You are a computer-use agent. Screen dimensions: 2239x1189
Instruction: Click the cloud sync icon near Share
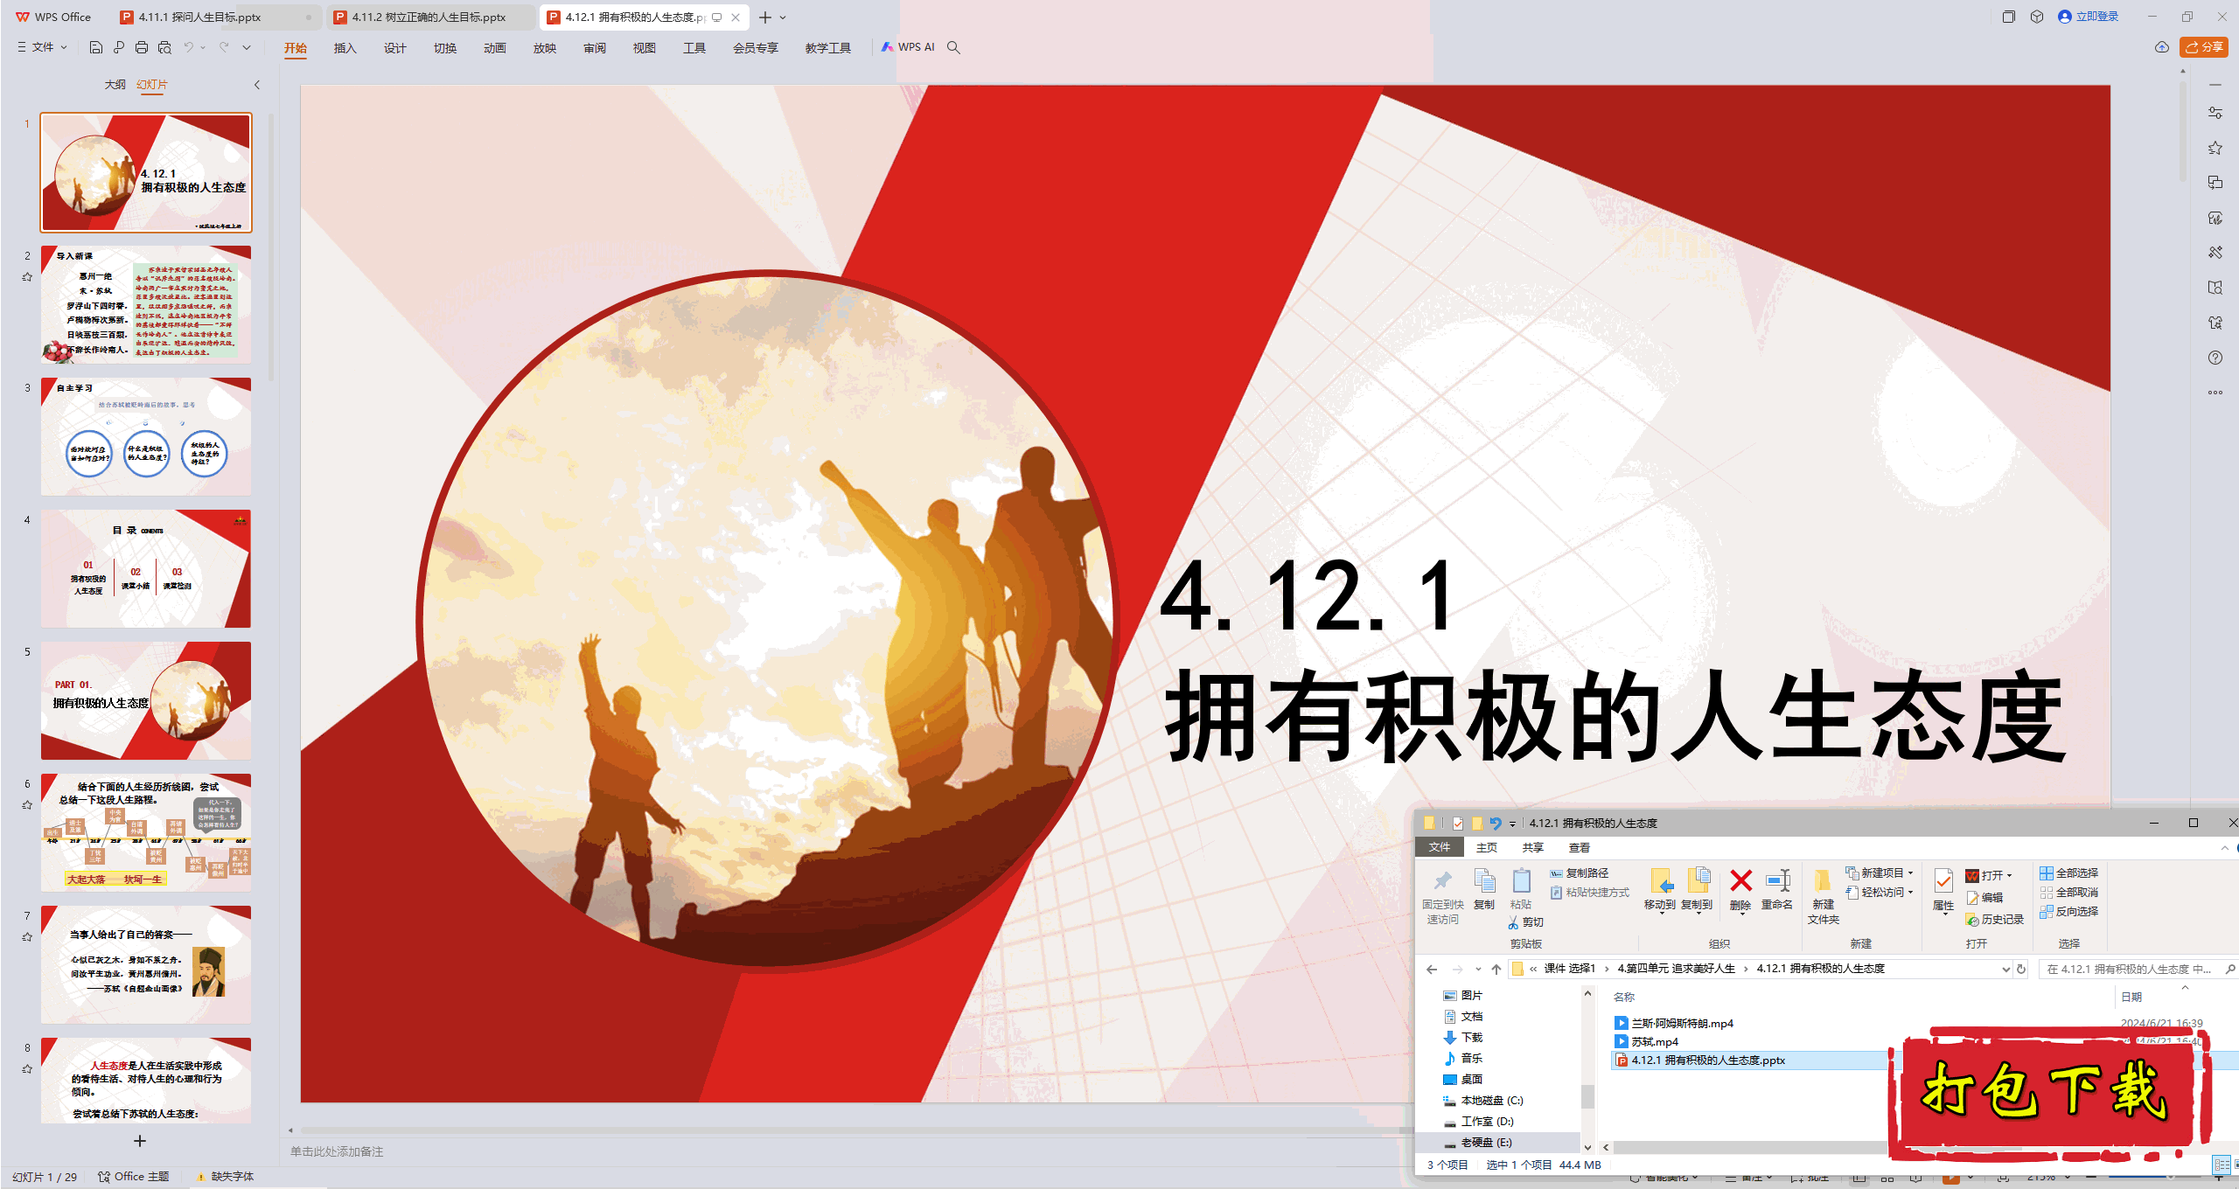[2162, 47]
